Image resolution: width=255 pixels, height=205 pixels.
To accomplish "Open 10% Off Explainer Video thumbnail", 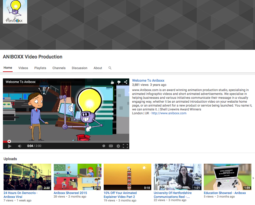I will [128, 177].
